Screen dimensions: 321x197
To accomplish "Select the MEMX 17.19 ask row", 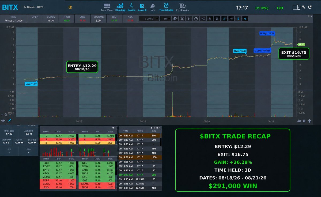I will (x=96, y=184).
